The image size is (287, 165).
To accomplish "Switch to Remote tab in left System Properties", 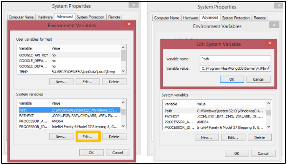I will pos(114,17).
